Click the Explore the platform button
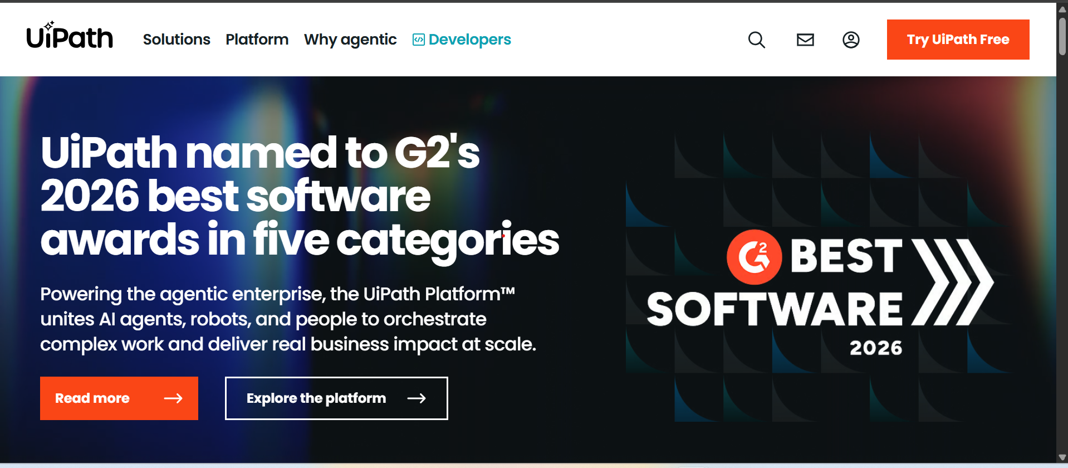The height and width of the screenshot is (468, 1068). 336,398
